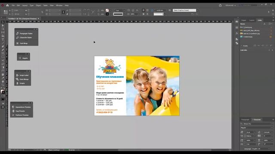
Task: Select the Page tool
Action: point(3,29)
